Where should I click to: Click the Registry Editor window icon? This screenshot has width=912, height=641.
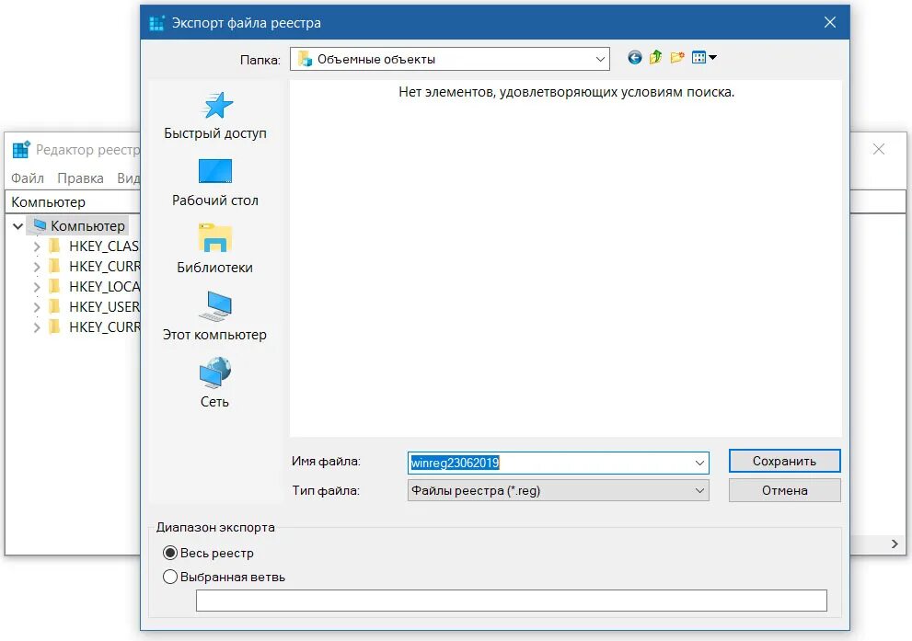[x=21, y=149]
